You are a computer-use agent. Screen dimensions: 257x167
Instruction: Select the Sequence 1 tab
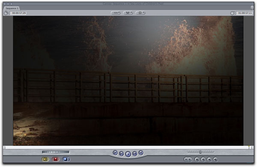click(x=12, y=8)
